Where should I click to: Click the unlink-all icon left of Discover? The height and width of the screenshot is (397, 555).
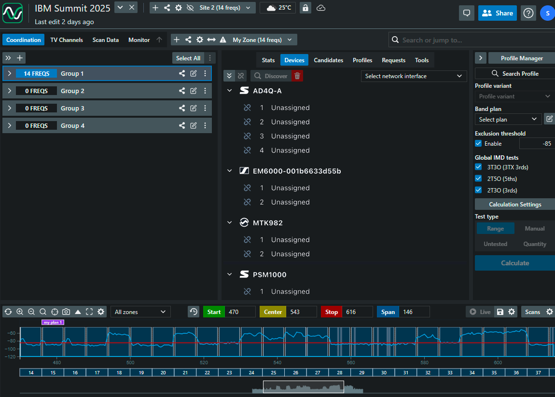coord(241,76)
